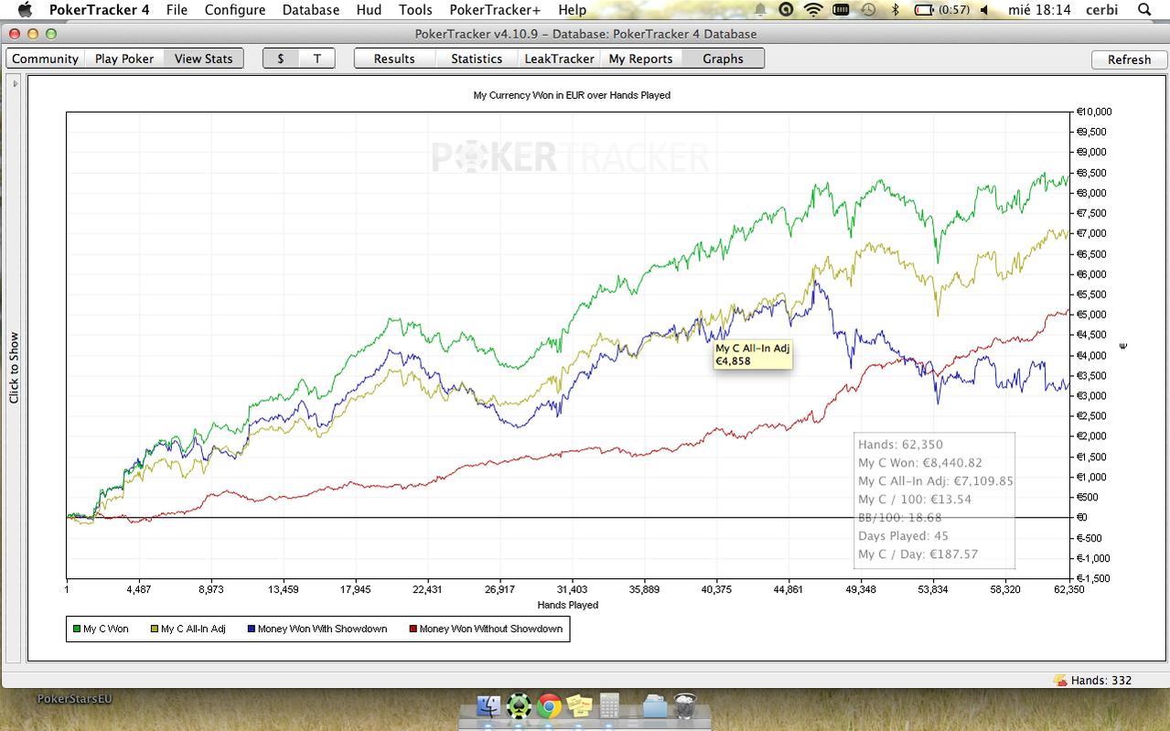Click the Wi-Fi status icon
This screenshot has width=1170, height=731.
(813, 10)
